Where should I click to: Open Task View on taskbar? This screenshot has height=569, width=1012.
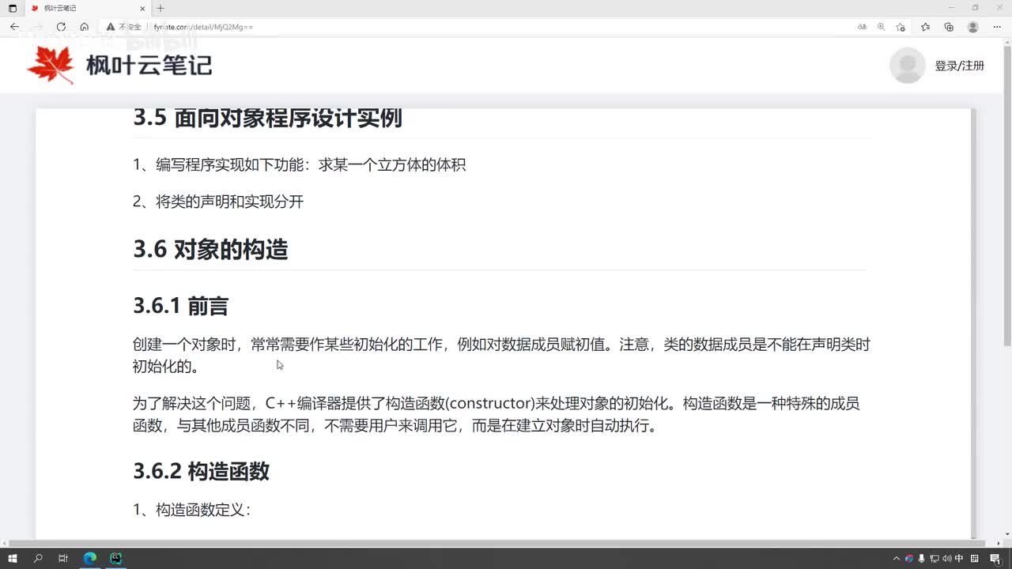click(x=63, y=559)
